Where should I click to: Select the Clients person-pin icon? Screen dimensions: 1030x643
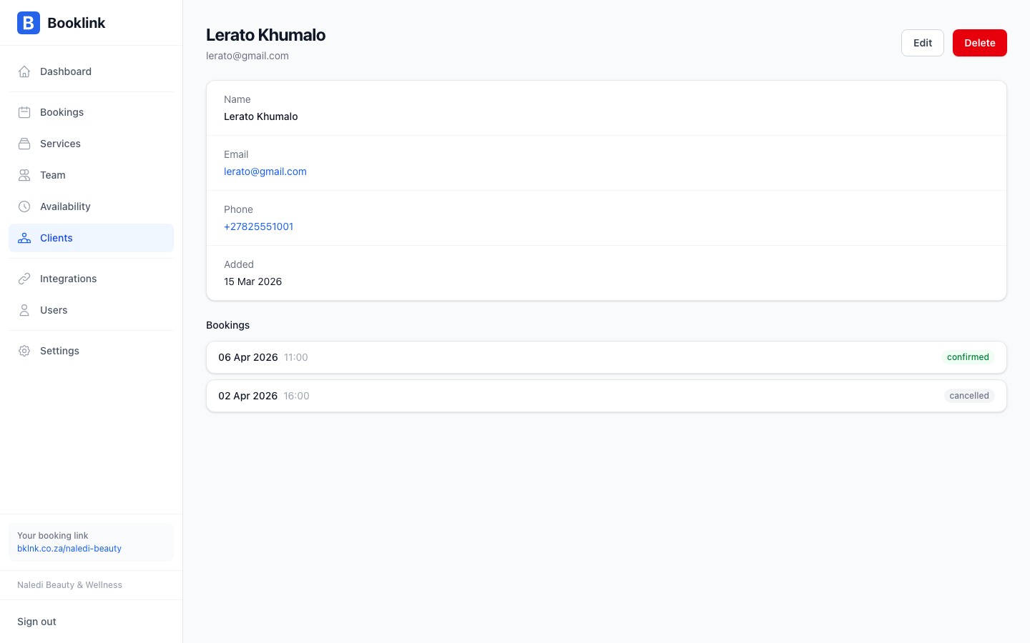click(24, 238)
